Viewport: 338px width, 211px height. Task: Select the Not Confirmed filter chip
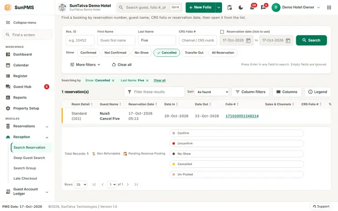click(115, 53)
